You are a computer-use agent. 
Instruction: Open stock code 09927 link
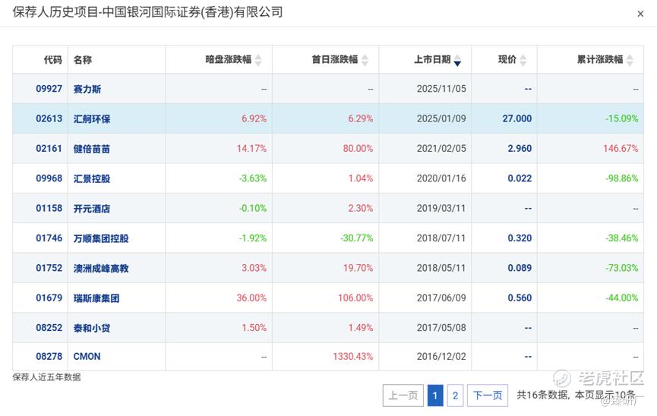49,89
